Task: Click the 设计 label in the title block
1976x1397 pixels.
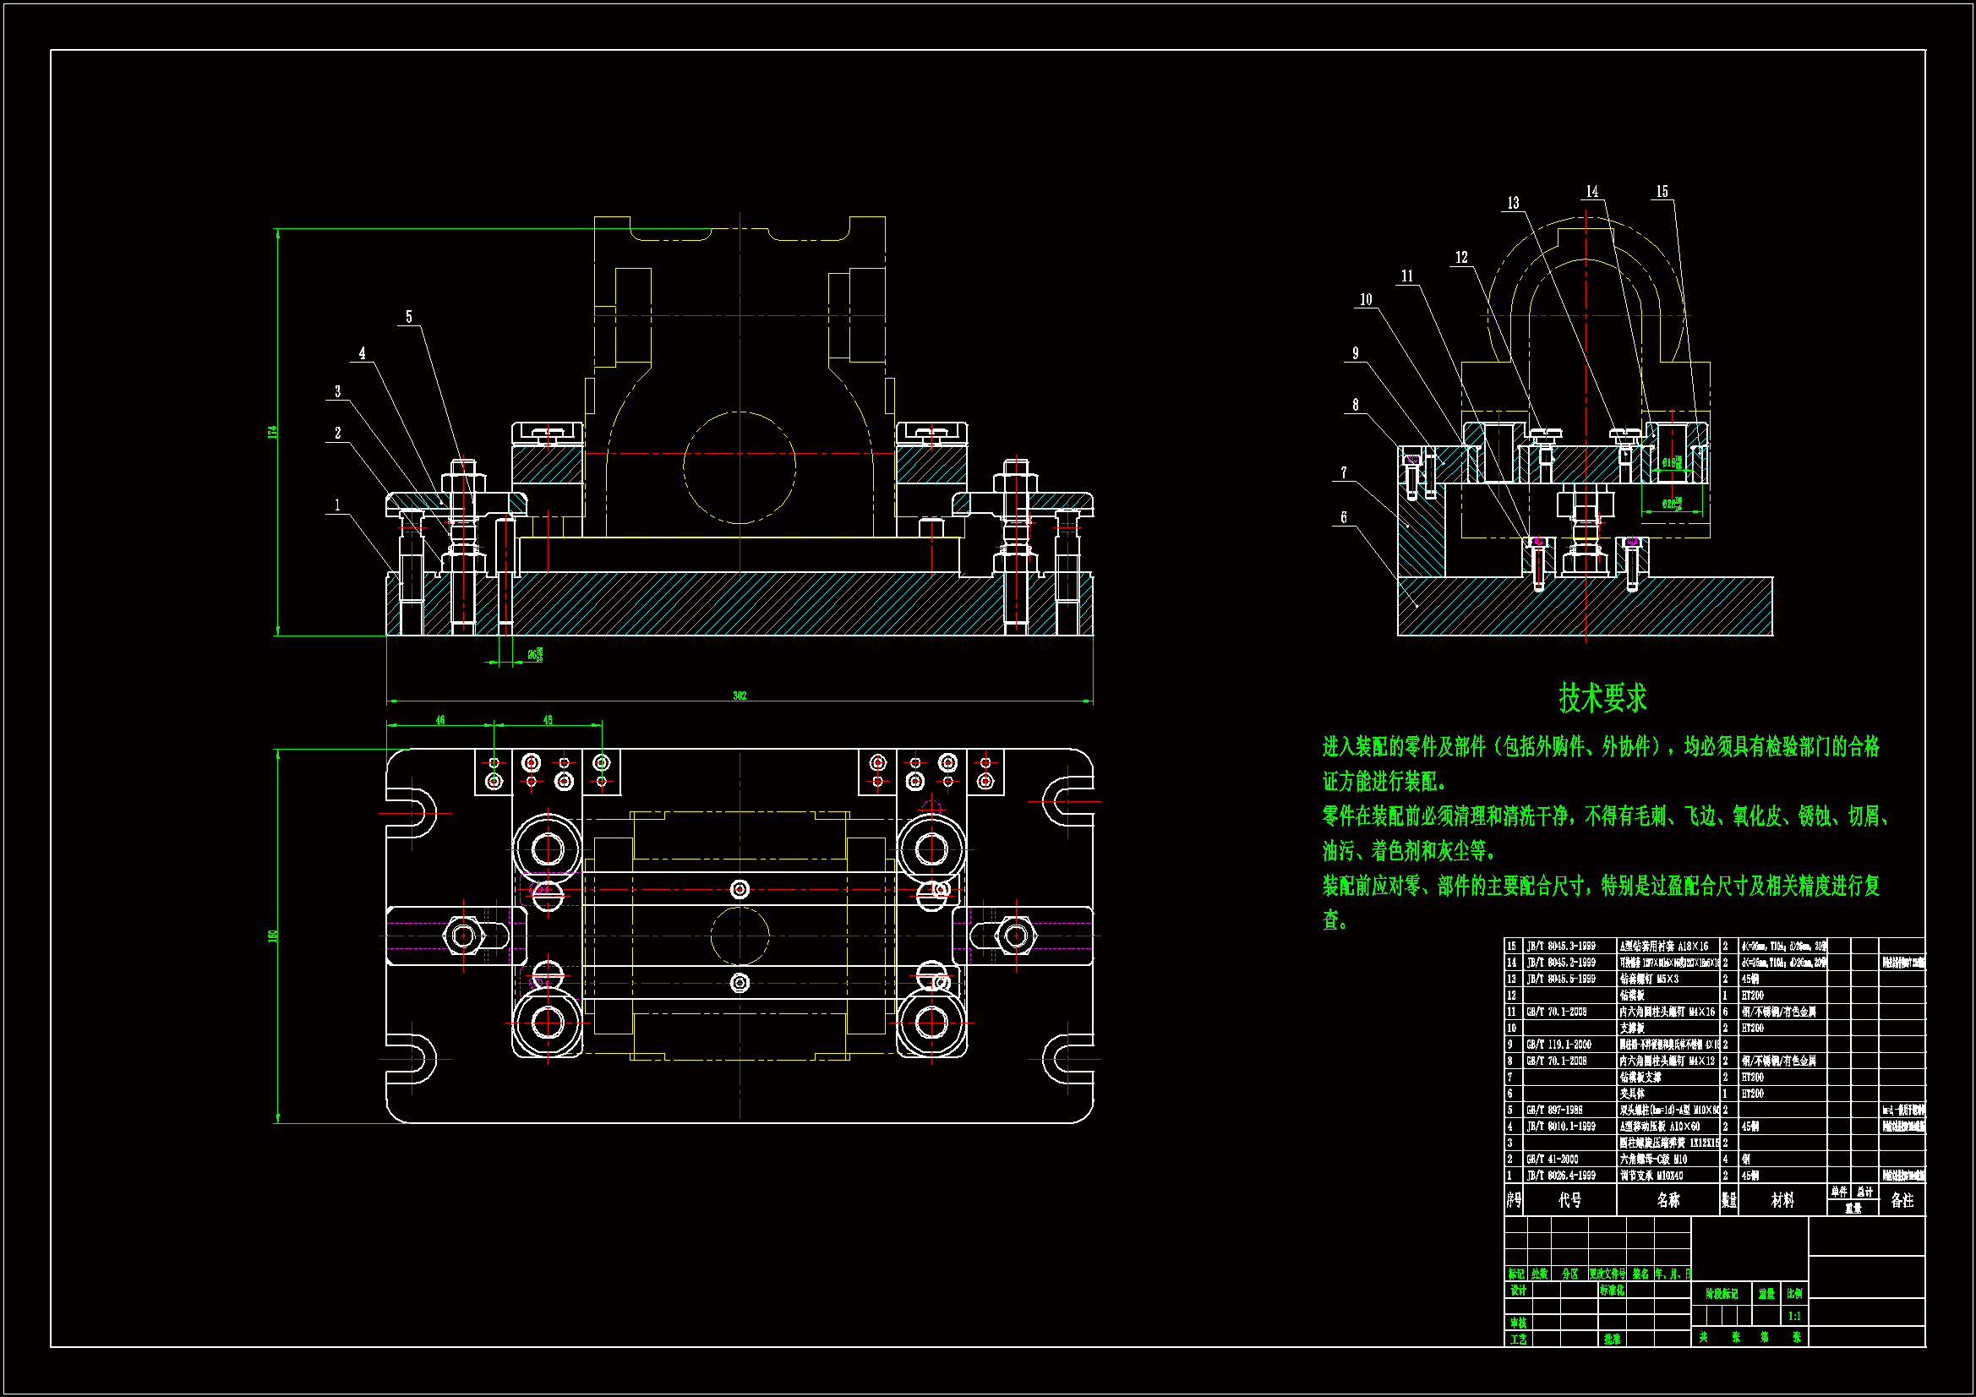Action: point(1518,1291)
